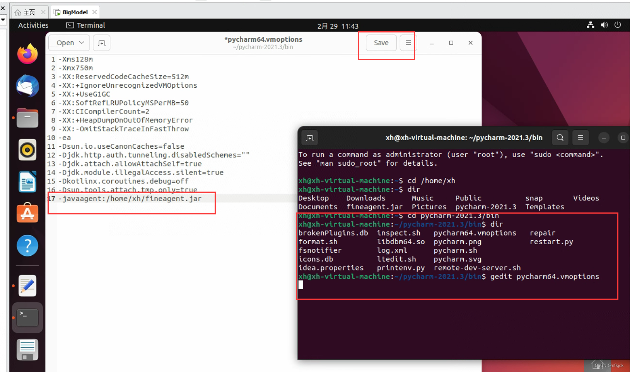Click the -ea line in editor
This screenshot has height=372, width=630.
tap(65, 138)
